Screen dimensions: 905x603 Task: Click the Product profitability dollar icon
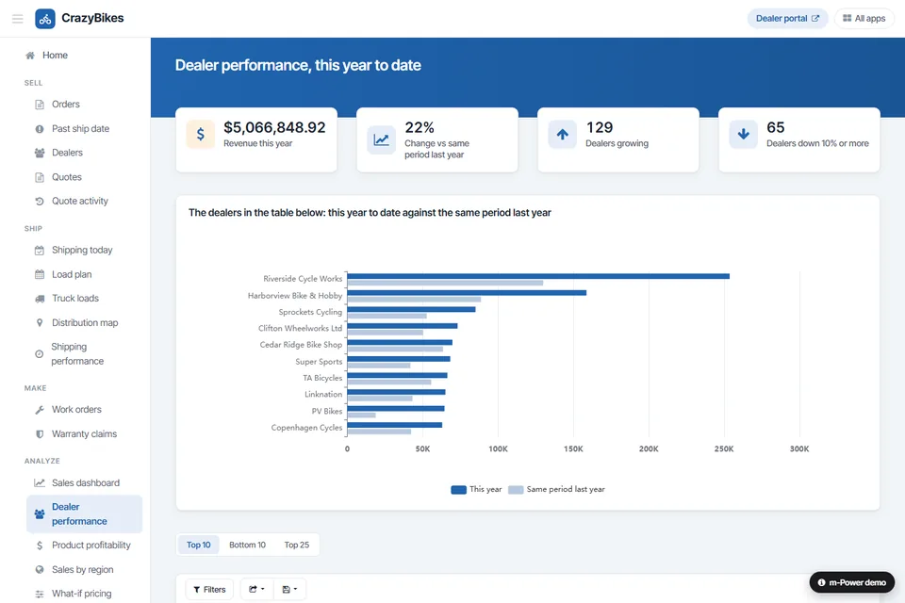[40, 546]
